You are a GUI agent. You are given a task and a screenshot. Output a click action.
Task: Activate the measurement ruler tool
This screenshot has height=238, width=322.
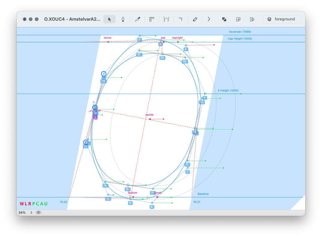(152, 19)
